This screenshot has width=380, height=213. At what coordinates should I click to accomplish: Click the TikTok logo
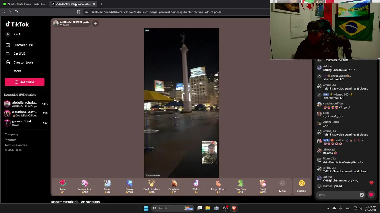coord(17,24)
